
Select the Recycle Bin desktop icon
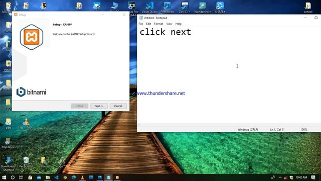(x=26, y=162)
